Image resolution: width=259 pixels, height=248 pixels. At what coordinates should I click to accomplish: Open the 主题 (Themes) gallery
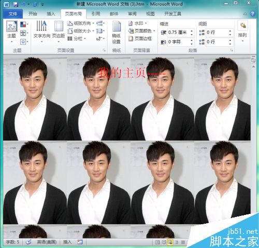point(12,32)
